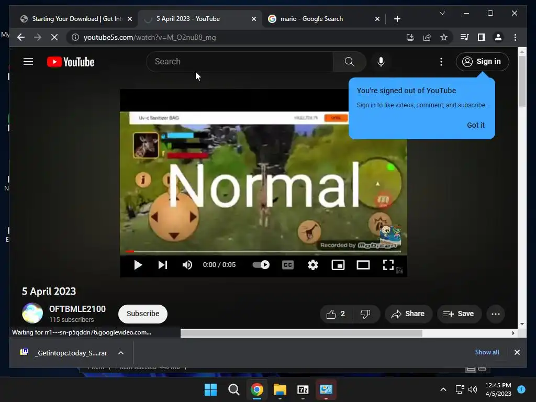The image size is (536, 402).
Task: Open more actions ellipsis under video
Action: 495,314
